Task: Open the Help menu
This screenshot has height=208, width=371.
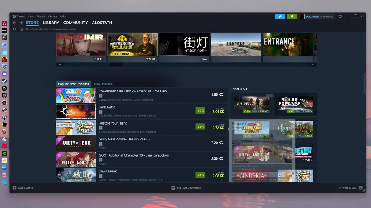Action: 63,16
